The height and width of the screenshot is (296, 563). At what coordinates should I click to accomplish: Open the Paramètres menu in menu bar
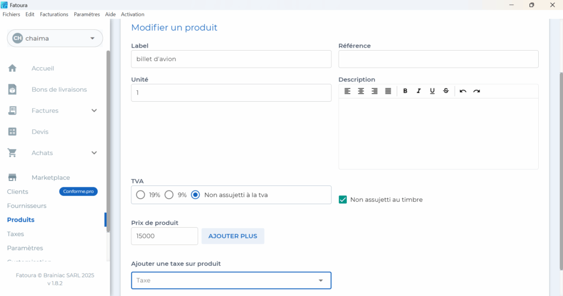87,14
